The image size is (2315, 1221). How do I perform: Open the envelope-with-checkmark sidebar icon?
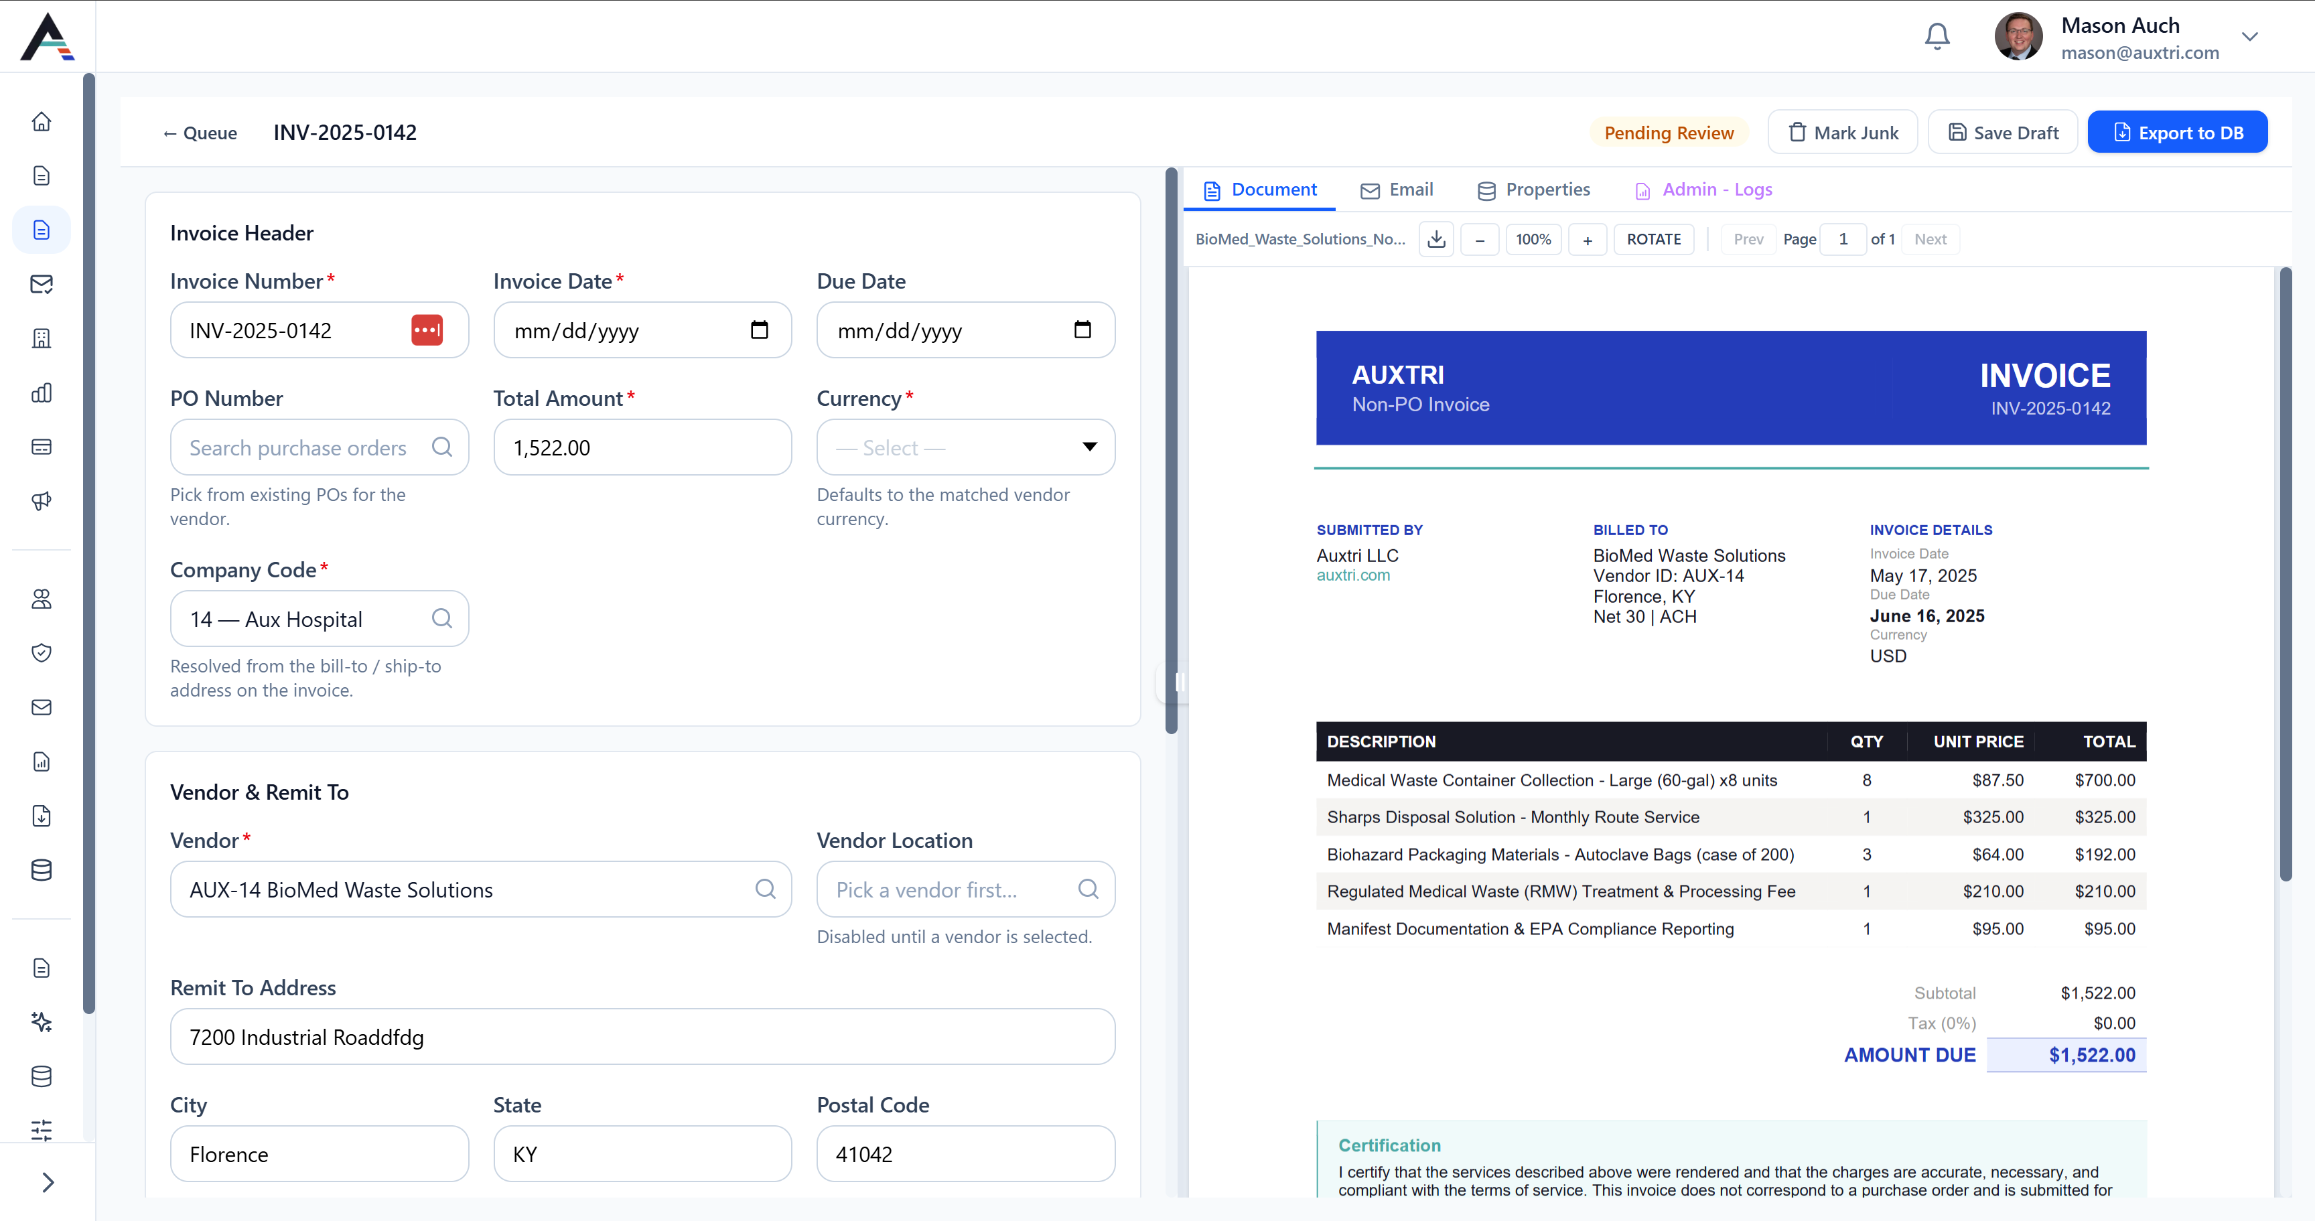pyautogui.click(x=42, y=284)
